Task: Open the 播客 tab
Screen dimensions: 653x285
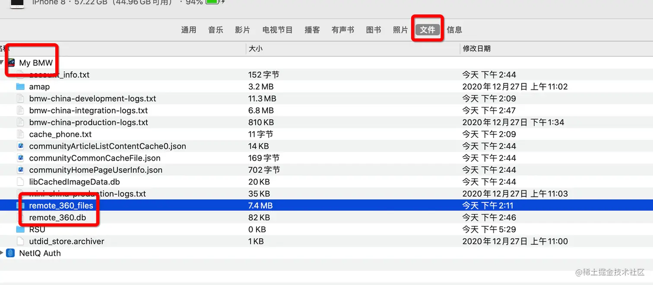Action: pos(312,30)
